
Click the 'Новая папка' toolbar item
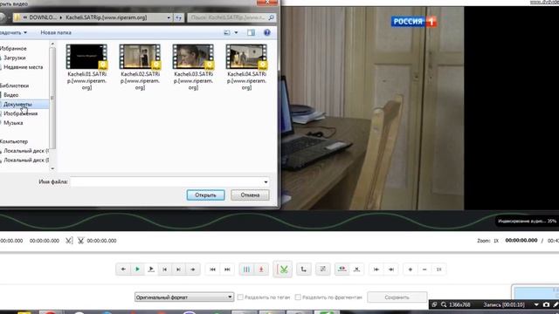56,32
